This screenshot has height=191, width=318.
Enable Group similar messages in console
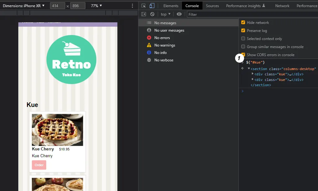click(x=243, y=47)
